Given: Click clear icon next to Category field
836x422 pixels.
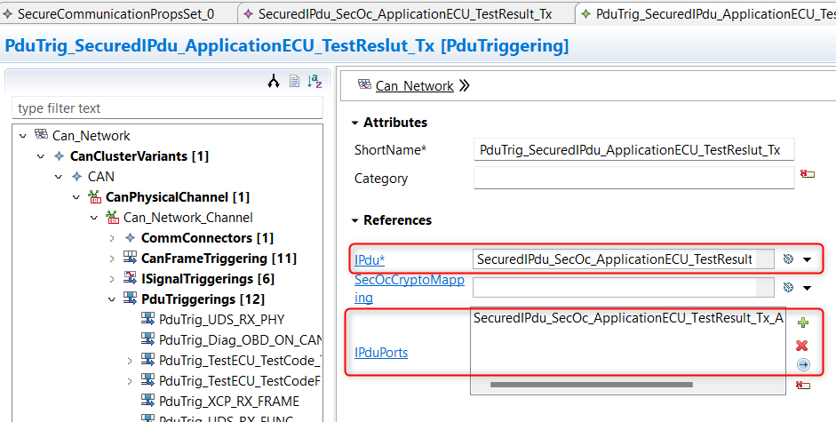Looking at the screenshot, I should point(808,174).
